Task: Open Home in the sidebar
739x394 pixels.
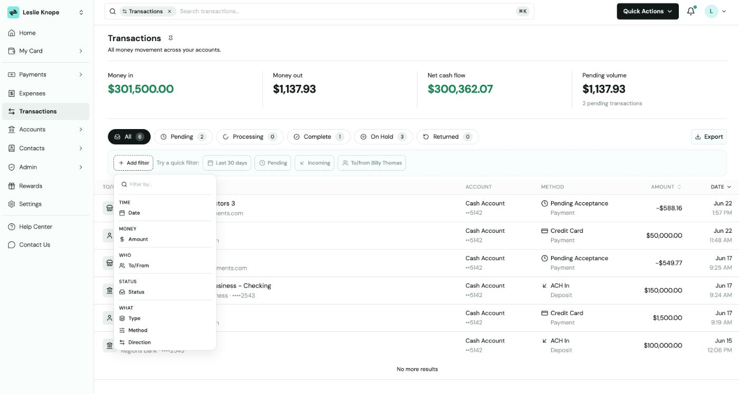Action: (x=46, y=33)
